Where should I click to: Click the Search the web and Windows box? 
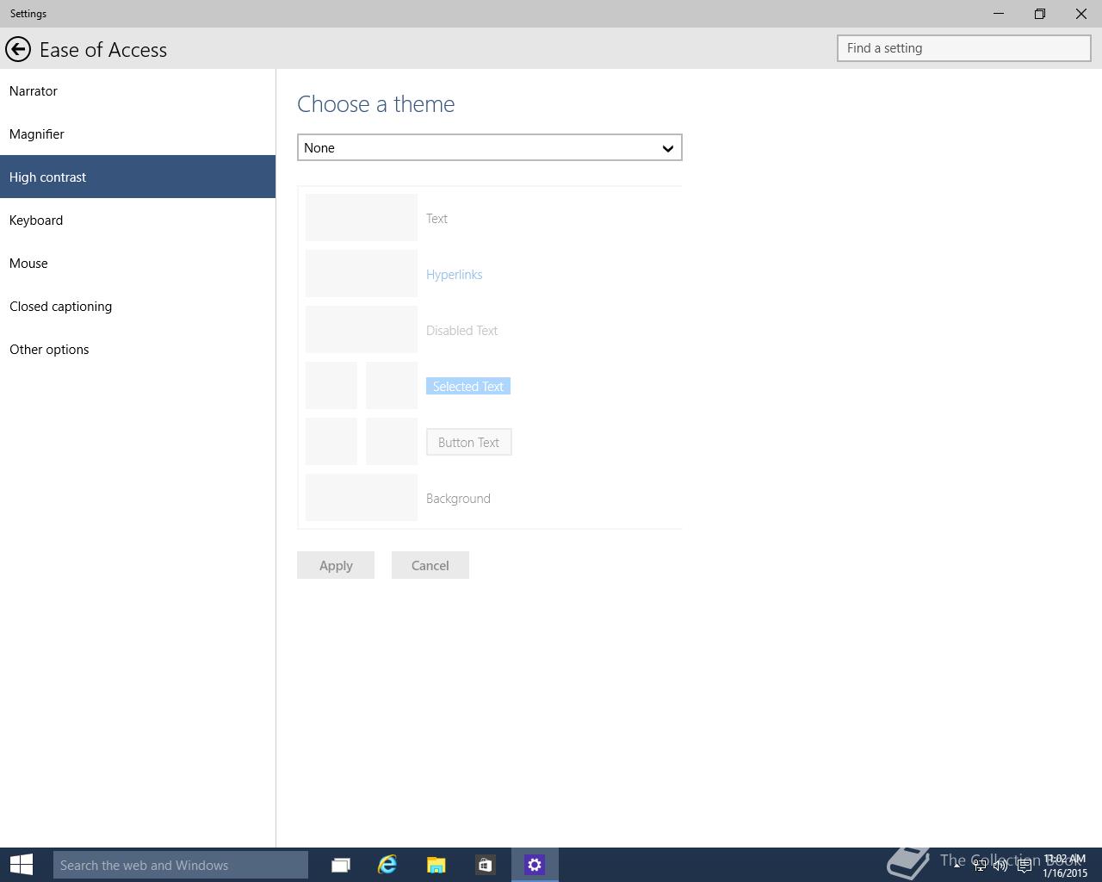click(x=181, y=865)
